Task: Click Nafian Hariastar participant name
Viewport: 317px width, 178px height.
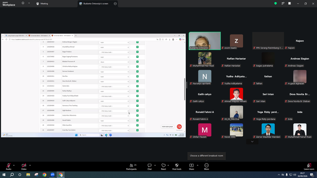Action: tap(236, 58)
